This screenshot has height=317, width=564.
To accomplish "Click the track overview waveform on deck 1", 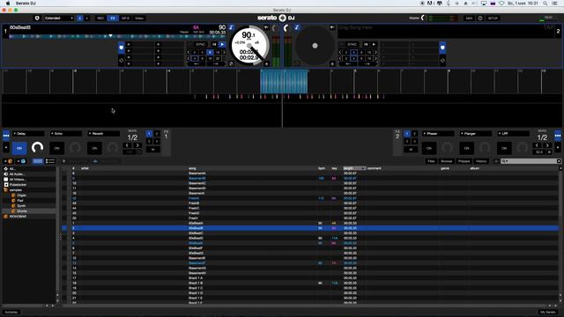I will [x=117, y=37].
